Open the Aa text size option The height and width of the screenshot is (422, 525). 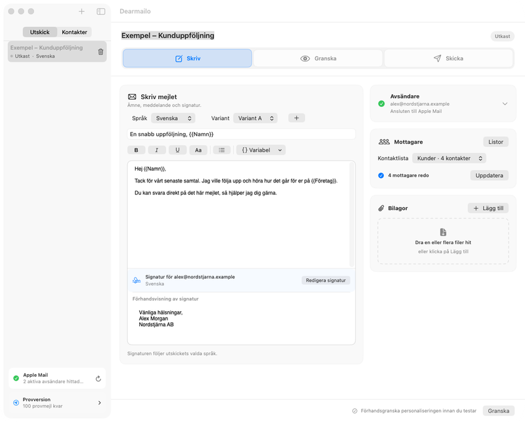click(198, 150)
